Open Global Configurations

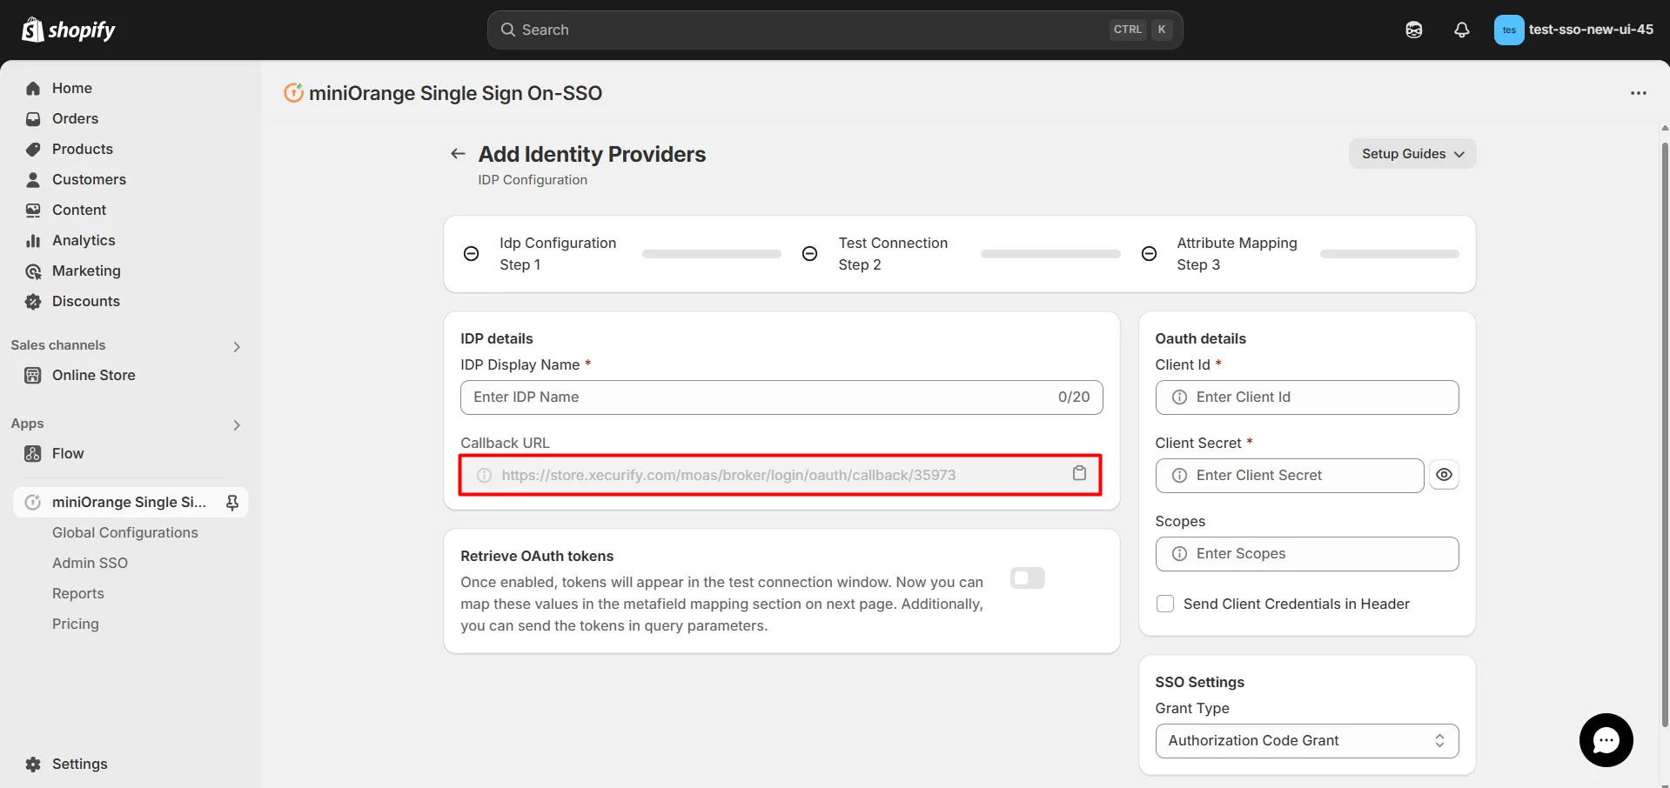click(125, 532)
